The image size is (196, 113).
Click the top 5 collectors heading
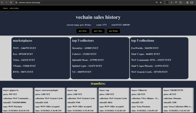(83, 41)
